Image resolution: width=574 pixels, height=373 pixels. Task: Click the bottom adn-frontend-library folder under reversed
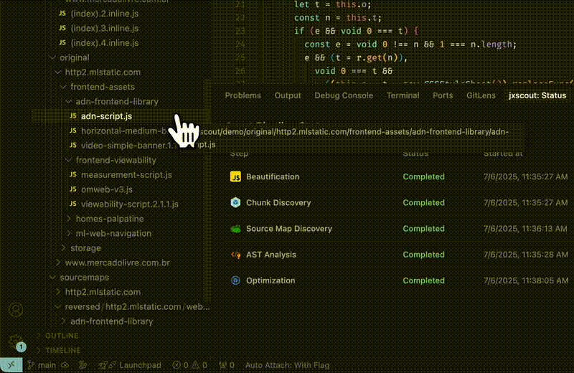coord(112,321)
